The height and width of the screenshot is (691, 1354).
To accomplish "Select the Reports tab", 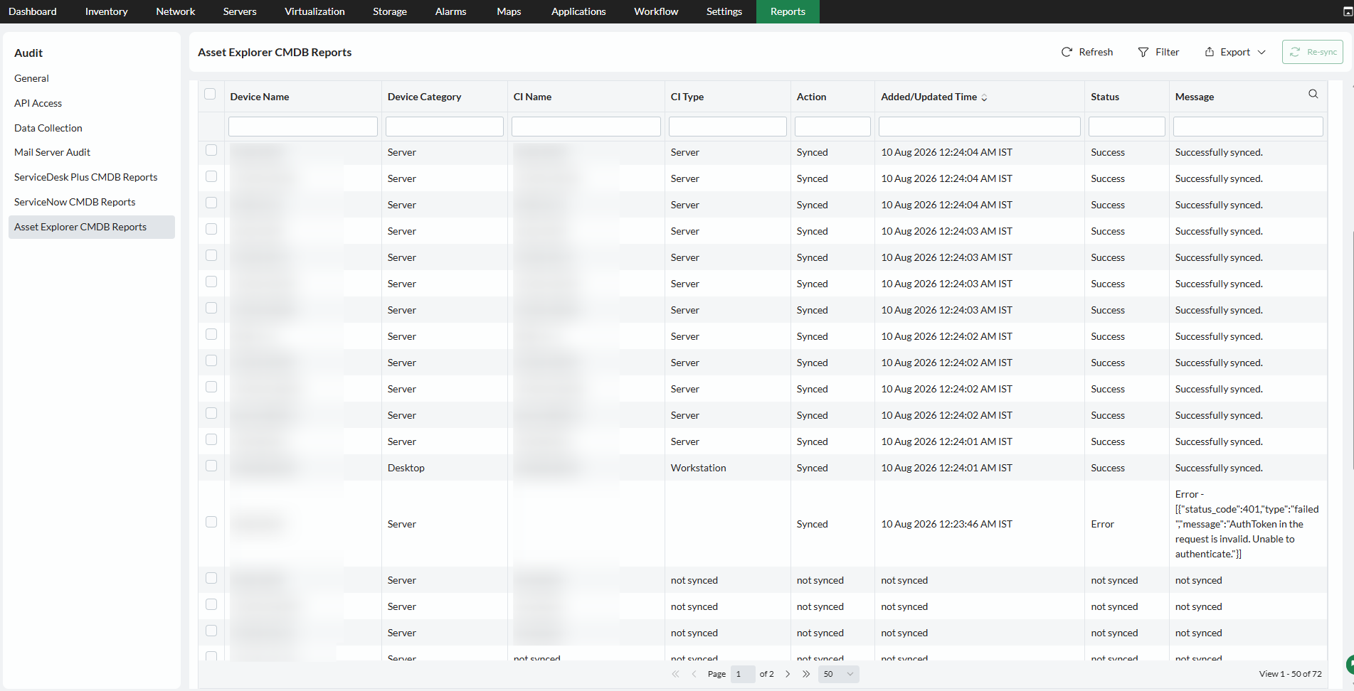I will coord(788,11).
